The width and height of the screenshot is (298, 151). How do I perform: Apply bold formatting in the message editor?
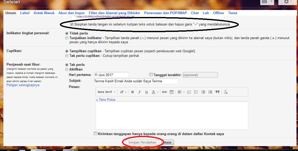[132, 92]
